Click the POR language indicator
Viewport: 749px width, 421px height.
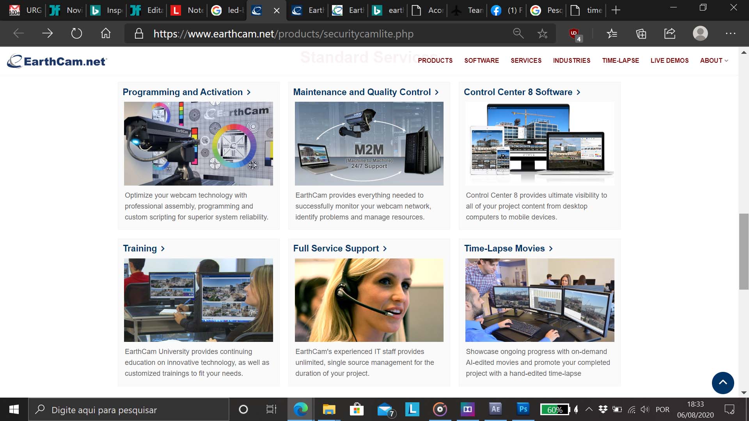[662, 409]
